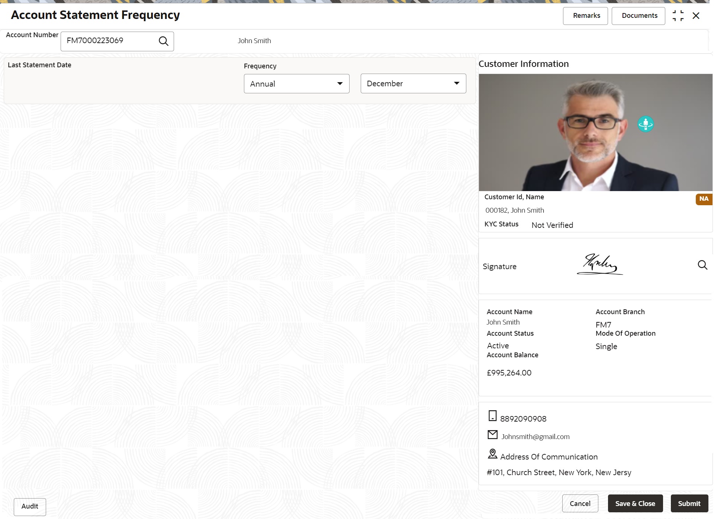714x519 pixels.
Task: Submit the statement frequency form
Action: [689, 503]
